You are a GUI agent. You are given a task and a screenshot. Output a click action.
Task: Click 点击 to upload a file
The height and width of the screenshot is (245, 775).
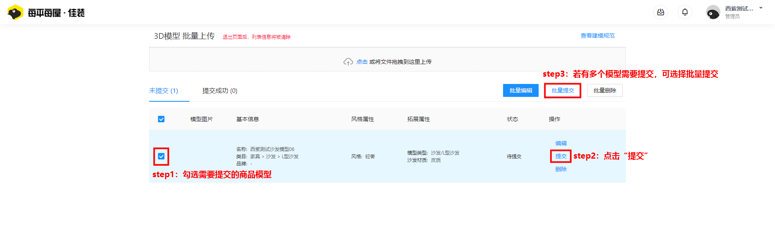(362, 62)
